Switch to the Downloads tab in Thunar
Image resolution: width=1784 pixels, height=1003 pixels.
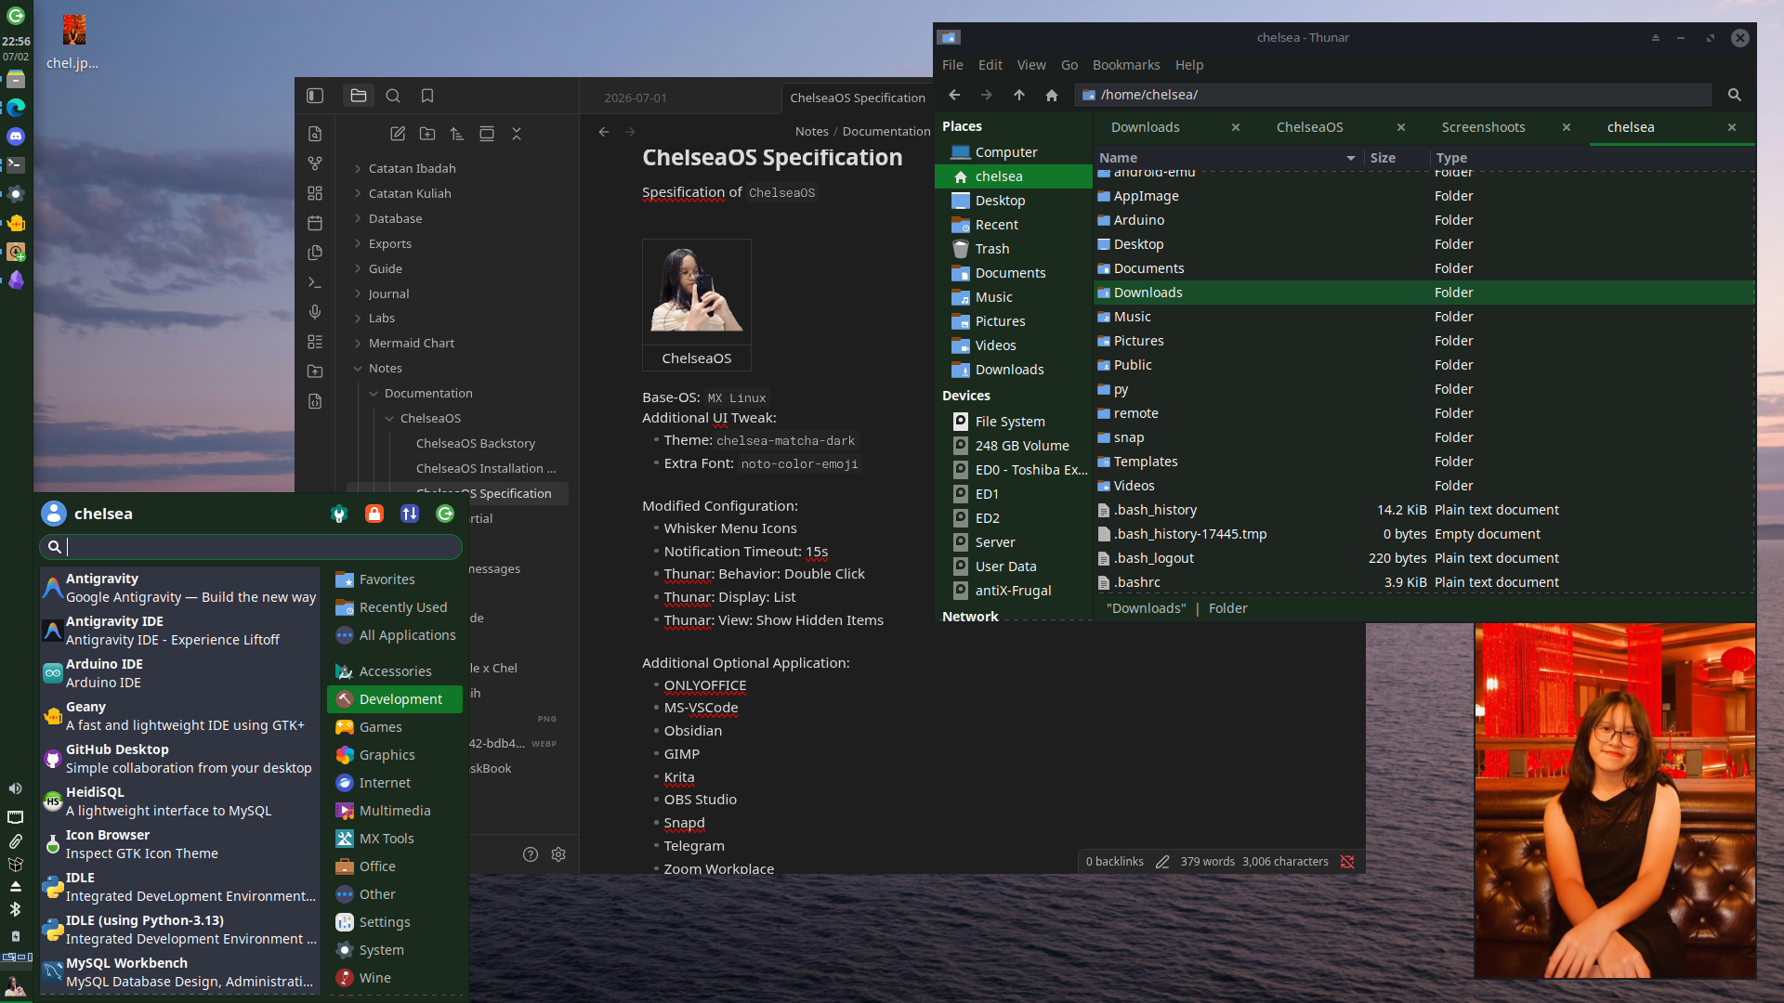1146,127
